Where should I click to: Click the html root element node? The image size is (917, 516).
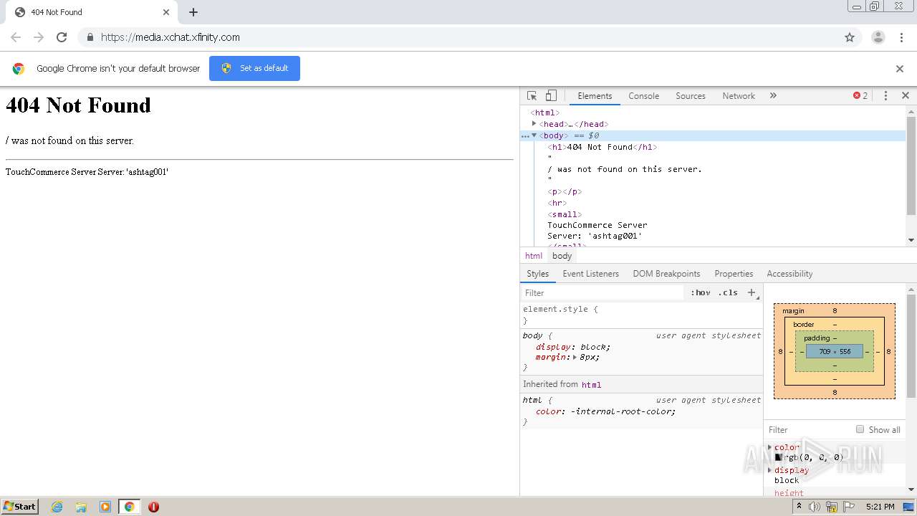click(x=545, y=113)
